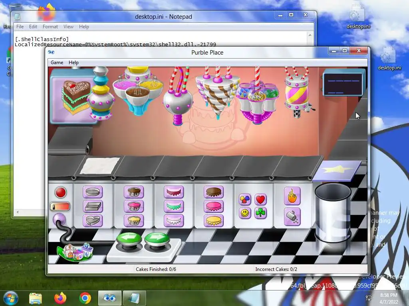Open the Game menu in Purble Place
This screenshot has width=409, height=306.
click(x=57, y=63)
